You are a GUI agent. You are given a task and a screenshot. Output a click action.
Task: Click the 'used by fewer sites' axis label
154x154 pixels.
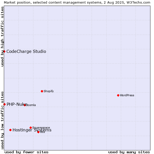[x=26, y=152]
